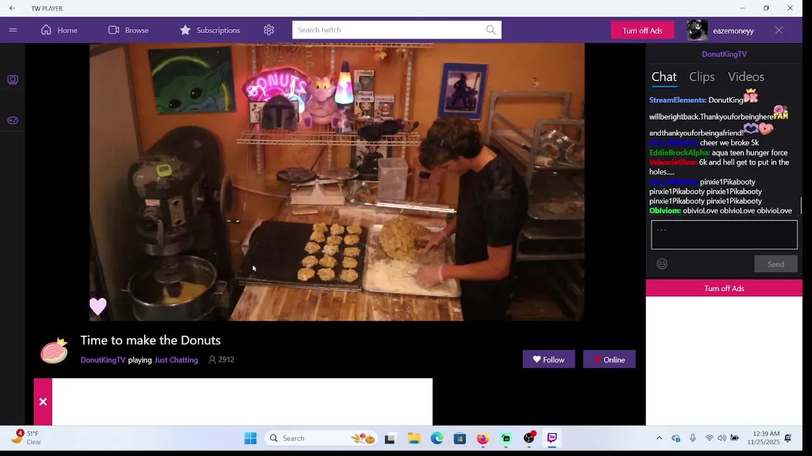Open the Browse section
Image resolution: width=812 pixels, height=456 pixels.
pyautogui.click(x=128, y=30)
